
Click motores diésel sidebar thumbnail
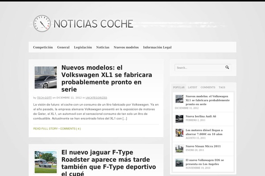pyautogui.click(x=179, y=133)
